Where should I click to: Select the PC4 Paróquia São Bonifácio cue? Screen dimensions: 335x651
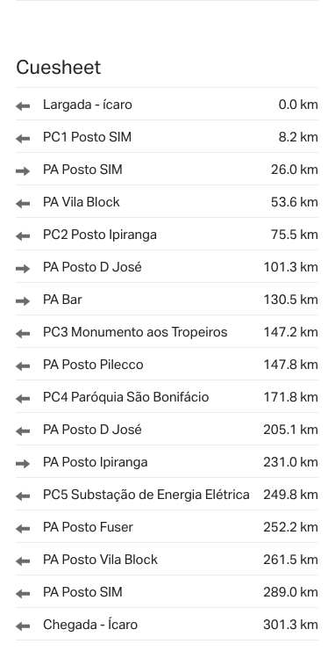click(167, 397)
